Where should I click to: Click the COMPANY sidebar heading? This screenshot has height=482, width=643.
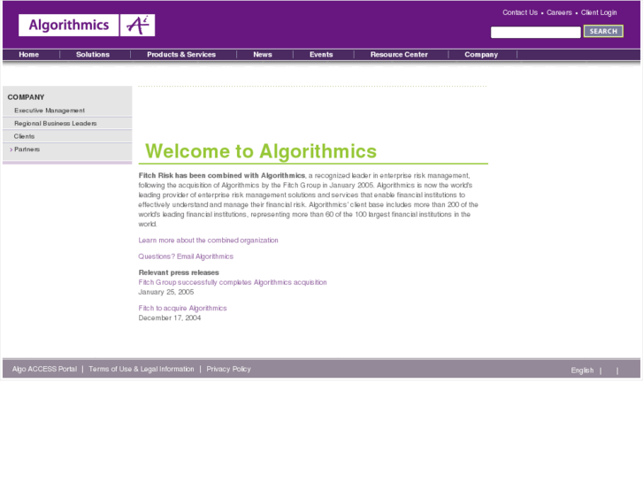click(x=26, y=97)
